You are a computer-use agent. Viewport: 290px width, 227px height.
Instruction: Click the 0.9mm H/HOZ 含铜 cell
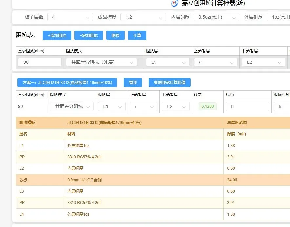coord(143,180)
